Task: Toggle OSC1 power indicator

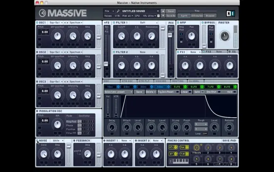Action: pos(37,23)
